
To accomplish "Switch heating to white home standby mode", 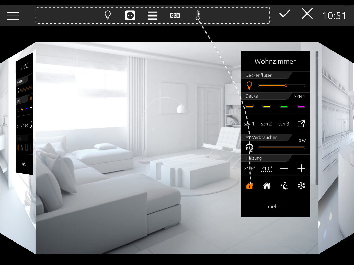I will point(267,186).
